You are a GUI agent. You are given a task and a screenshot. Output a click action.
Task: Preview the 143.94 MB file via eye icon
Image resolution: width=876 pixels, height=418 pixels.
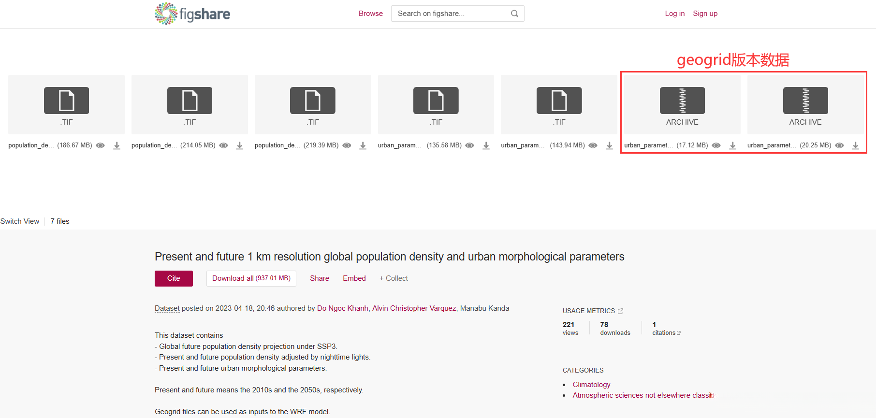[x=593, y=145]
